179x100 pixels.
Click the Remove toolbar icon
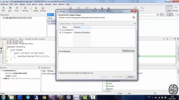(95, 9)
